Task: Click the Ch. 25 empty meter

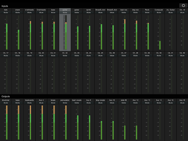Action: pyautogui.click(x=101, y=76)
